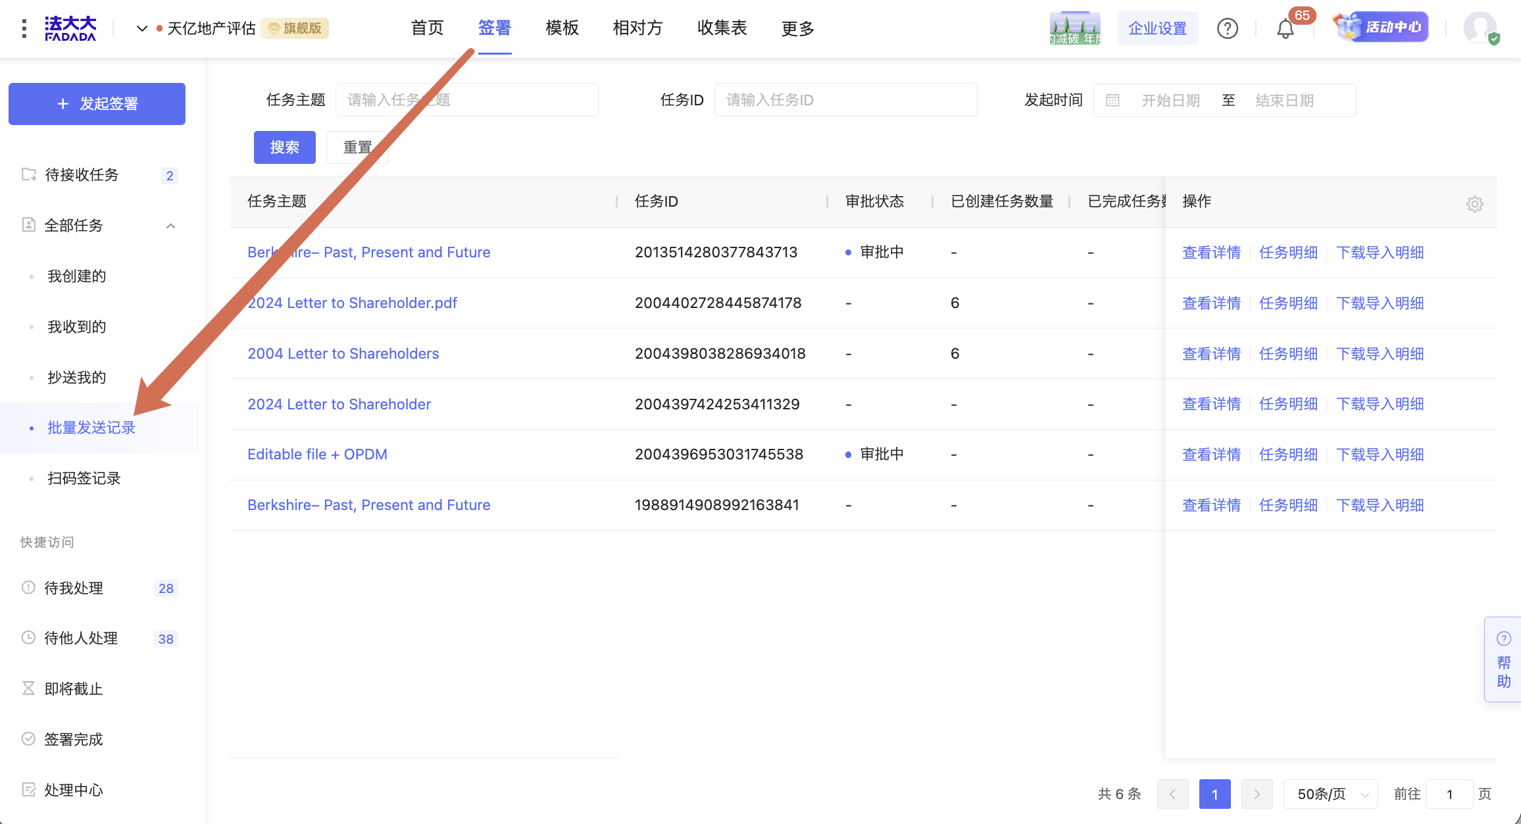Open the help question mark icon
Screen dimensions: 1521x824
pyautogui.click(x=1227, y=28)
